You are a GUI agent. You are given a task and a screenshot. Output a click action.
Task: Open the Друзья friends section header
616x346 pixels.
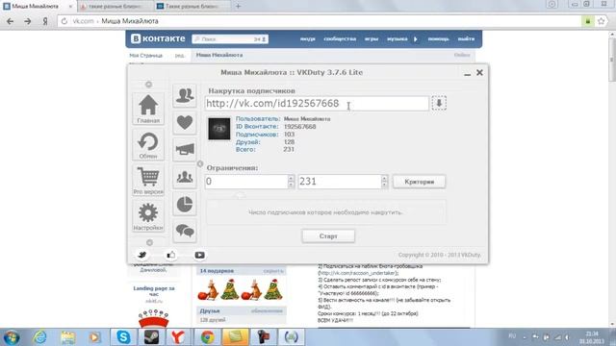click(x=210, y=310)
